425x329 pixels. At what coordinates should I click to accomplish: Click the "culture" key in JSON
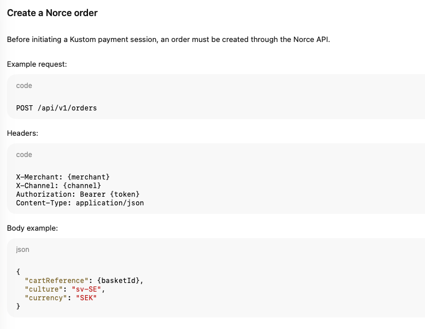tap(44, 289)
